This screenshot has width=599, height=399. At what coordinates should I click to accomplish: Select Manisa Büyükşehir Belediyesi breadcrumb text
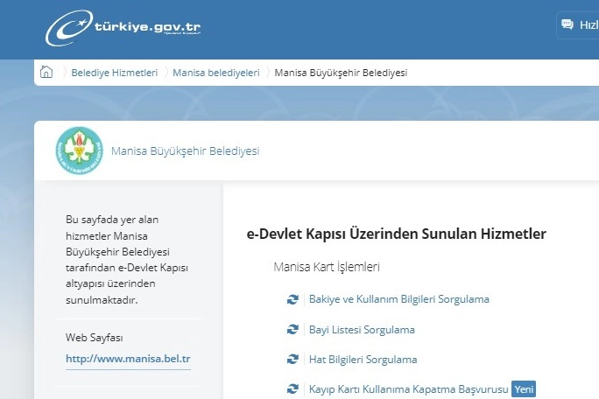(341, 73)
